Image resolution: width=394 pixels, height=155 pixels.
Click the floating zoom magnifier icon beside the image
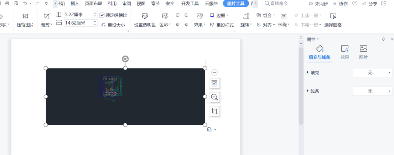click(214, 97)
